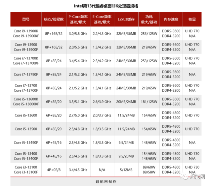Click the "2.7/5.0 GHz" P-Core frequency

(x=78, y=115)
